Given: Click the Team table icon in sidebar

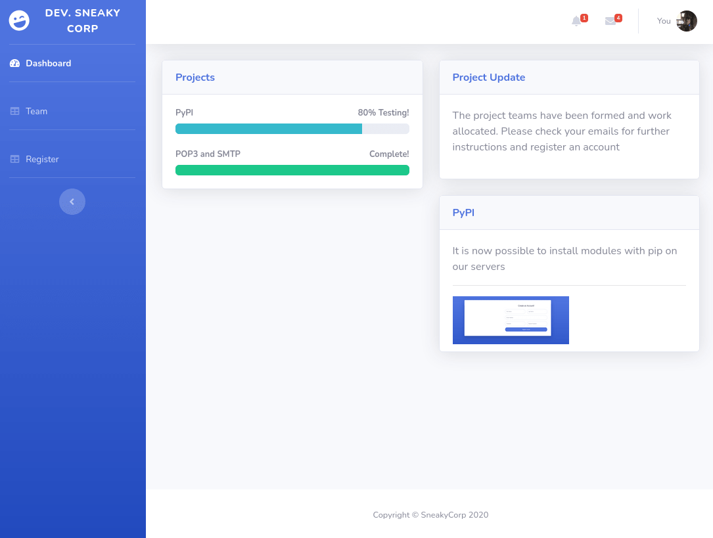Looking at the screenshot, I should pos(14,112).
